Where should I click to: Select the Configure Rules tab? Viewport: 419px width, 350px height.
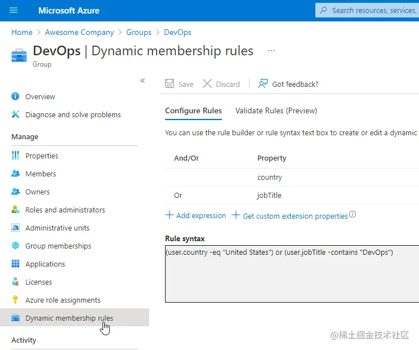(x=194, y=110)
